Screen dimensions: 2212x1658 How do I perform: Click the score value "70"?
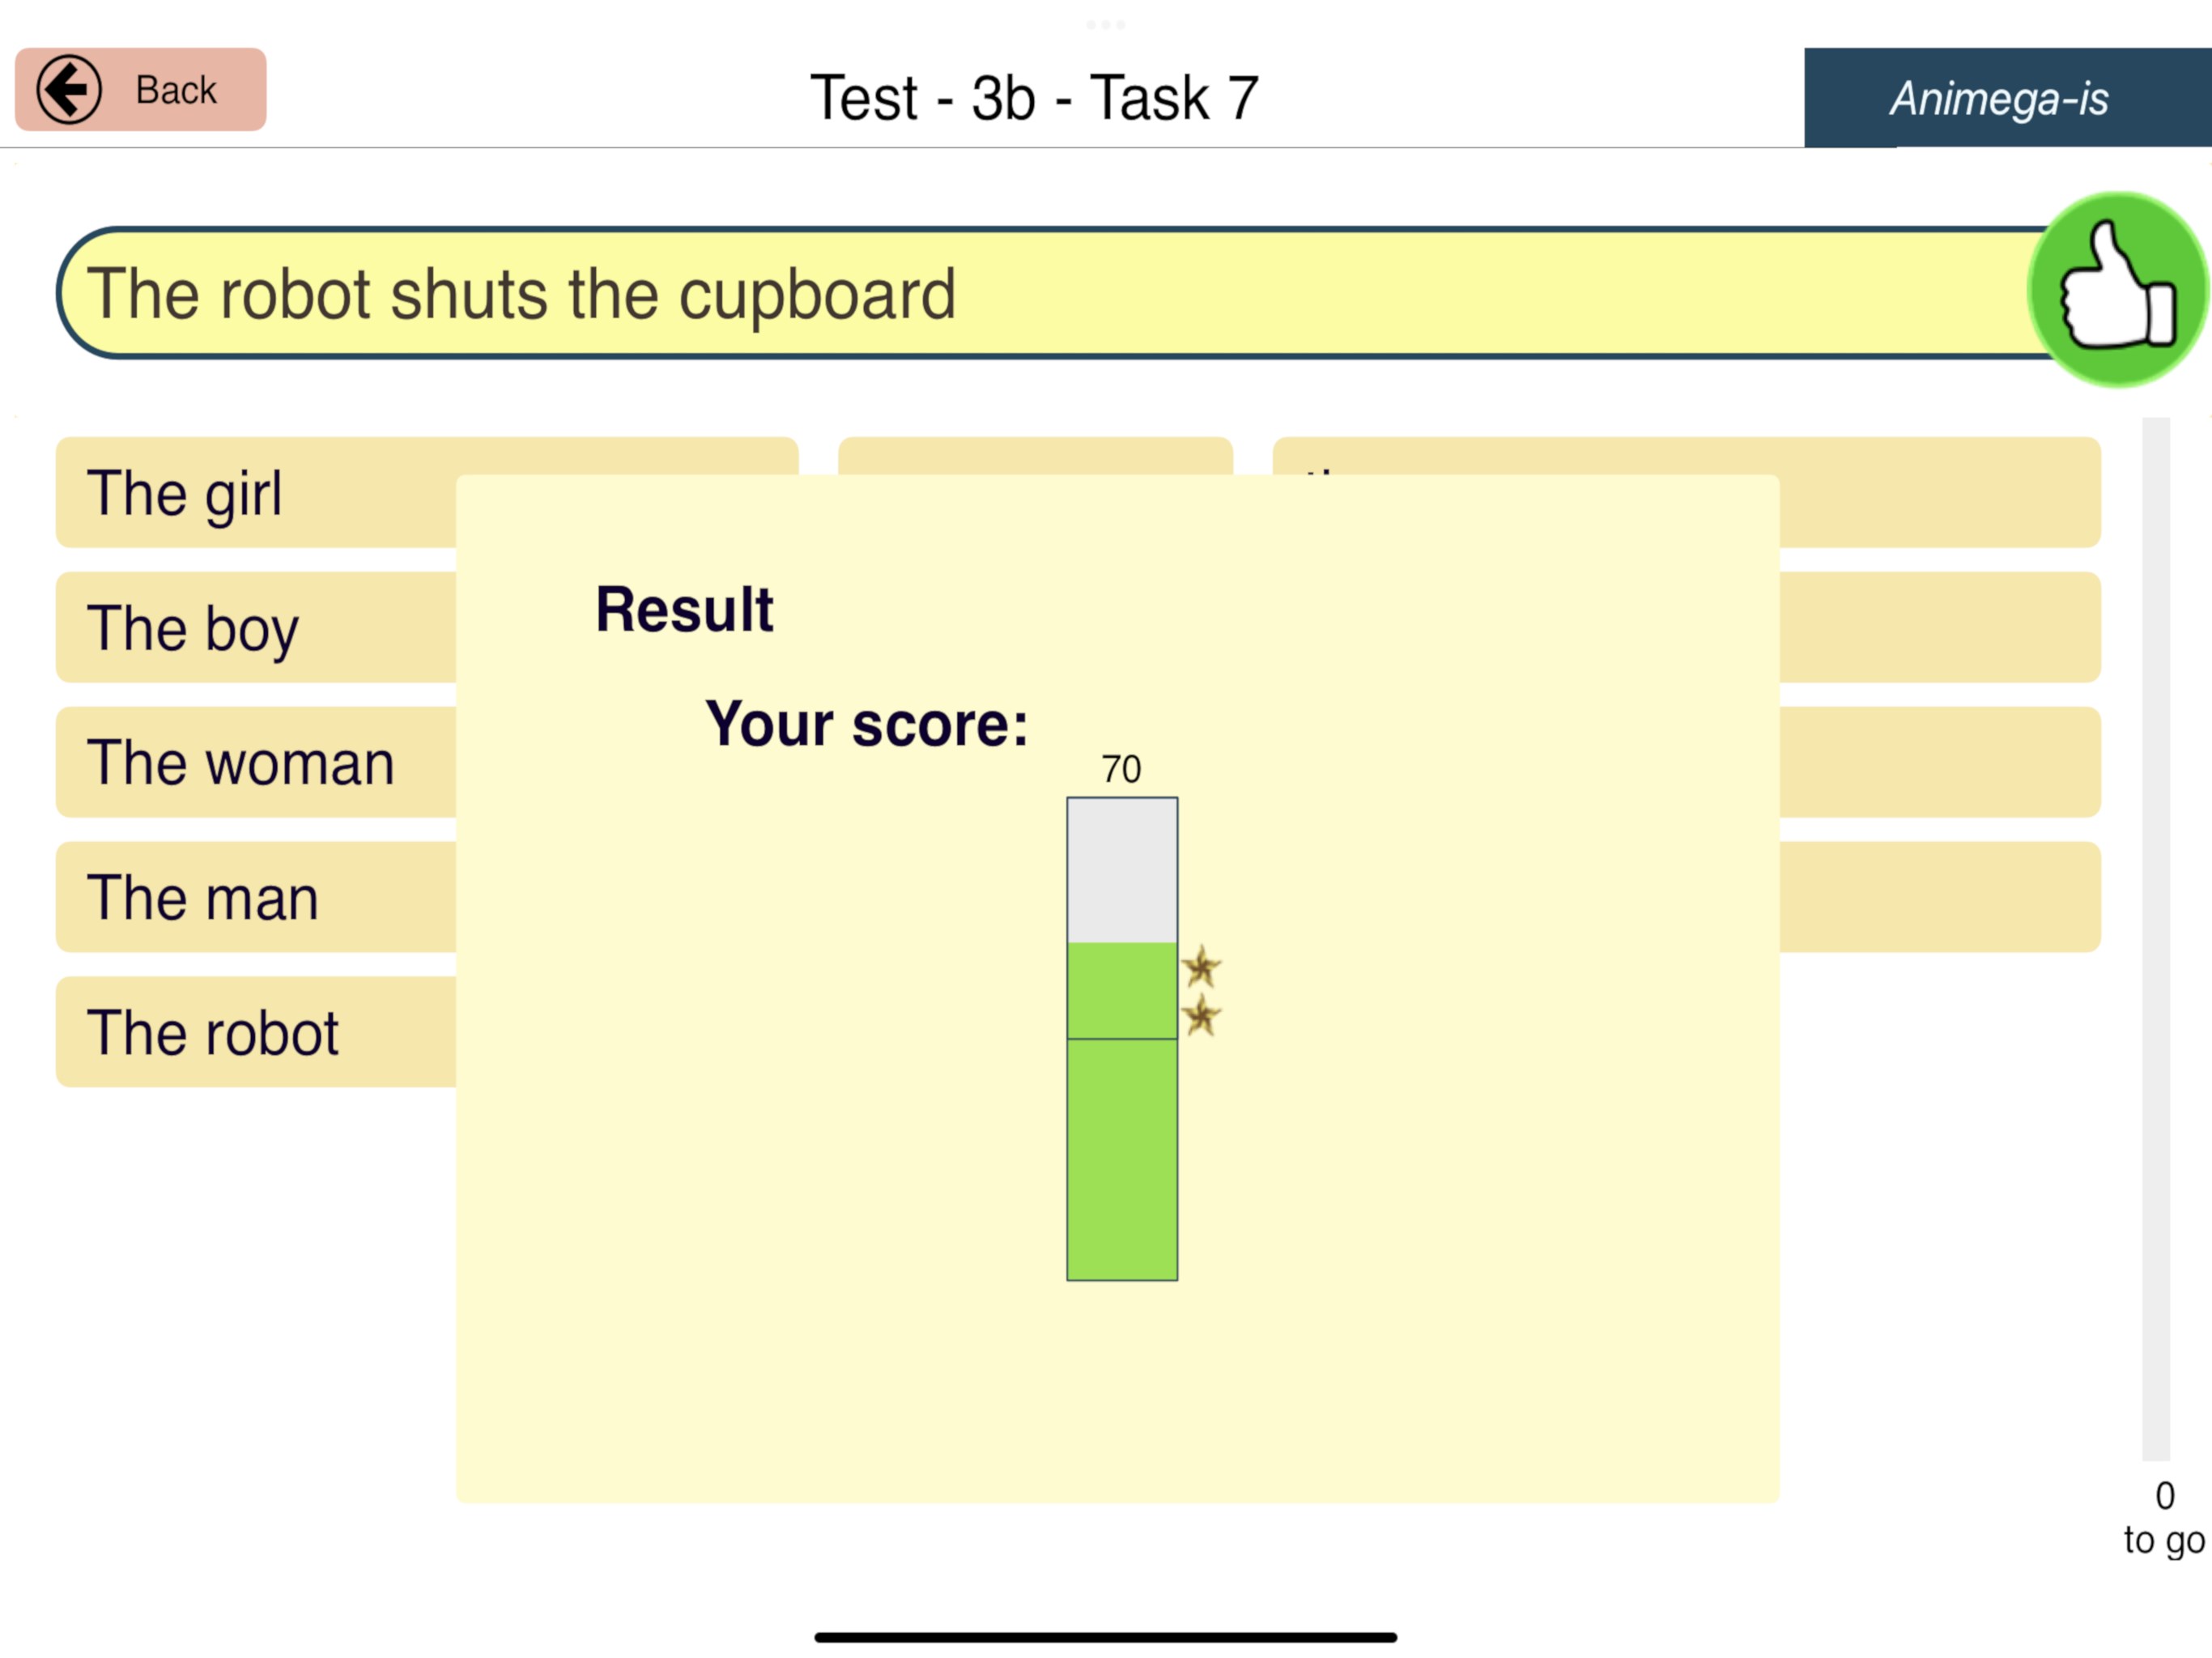coord(1121,770)
